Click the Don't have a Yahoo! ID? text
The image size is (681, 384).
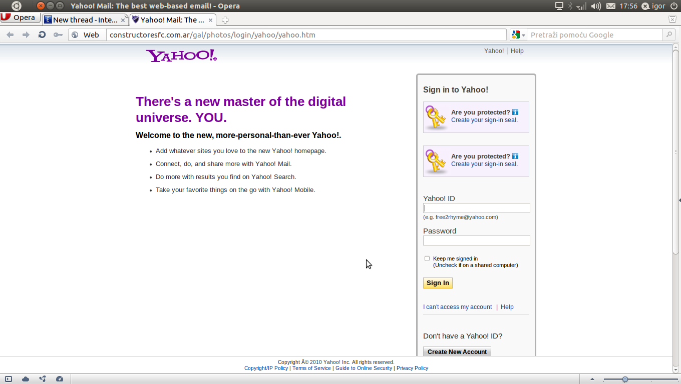(x=463, y=336)
